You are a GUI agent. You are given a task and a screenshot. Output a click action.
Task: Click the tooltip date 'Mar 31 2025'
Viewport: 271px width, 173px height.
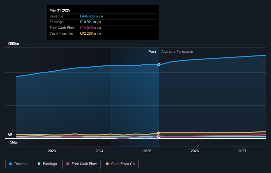pyautogui.click(x=60, y=10)
